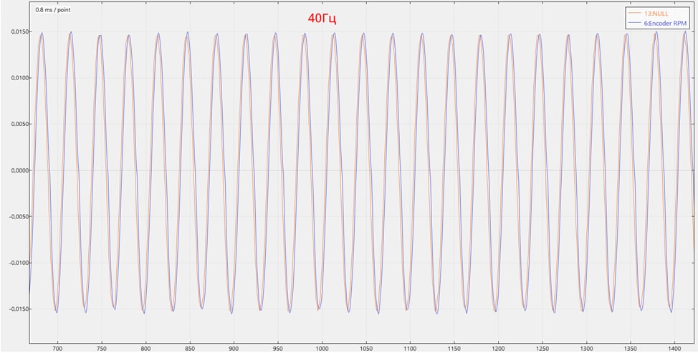Click the red 40Гц title text

click(322, 19)
